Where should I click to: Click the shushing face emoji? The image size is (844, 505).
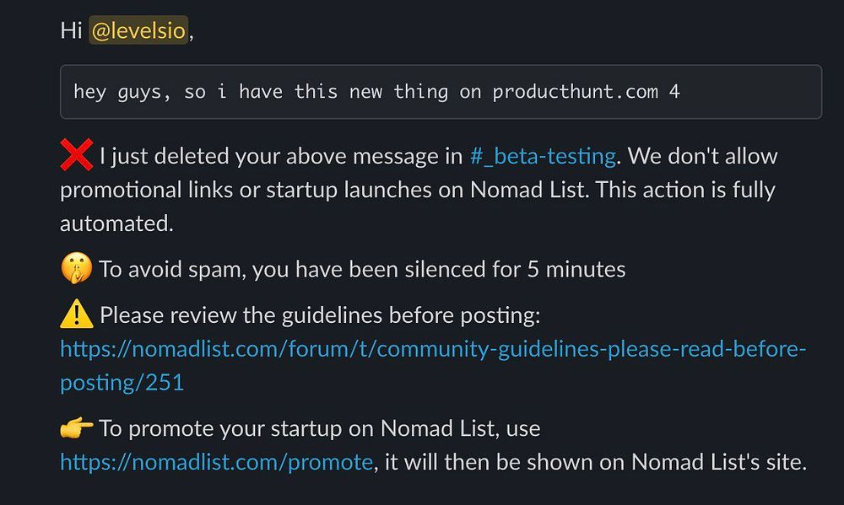click(77, 268)
